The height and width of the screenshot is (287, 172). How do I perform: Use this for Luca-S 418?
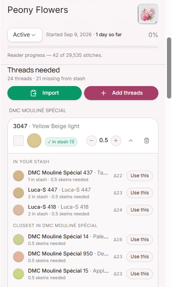point(140,210)
